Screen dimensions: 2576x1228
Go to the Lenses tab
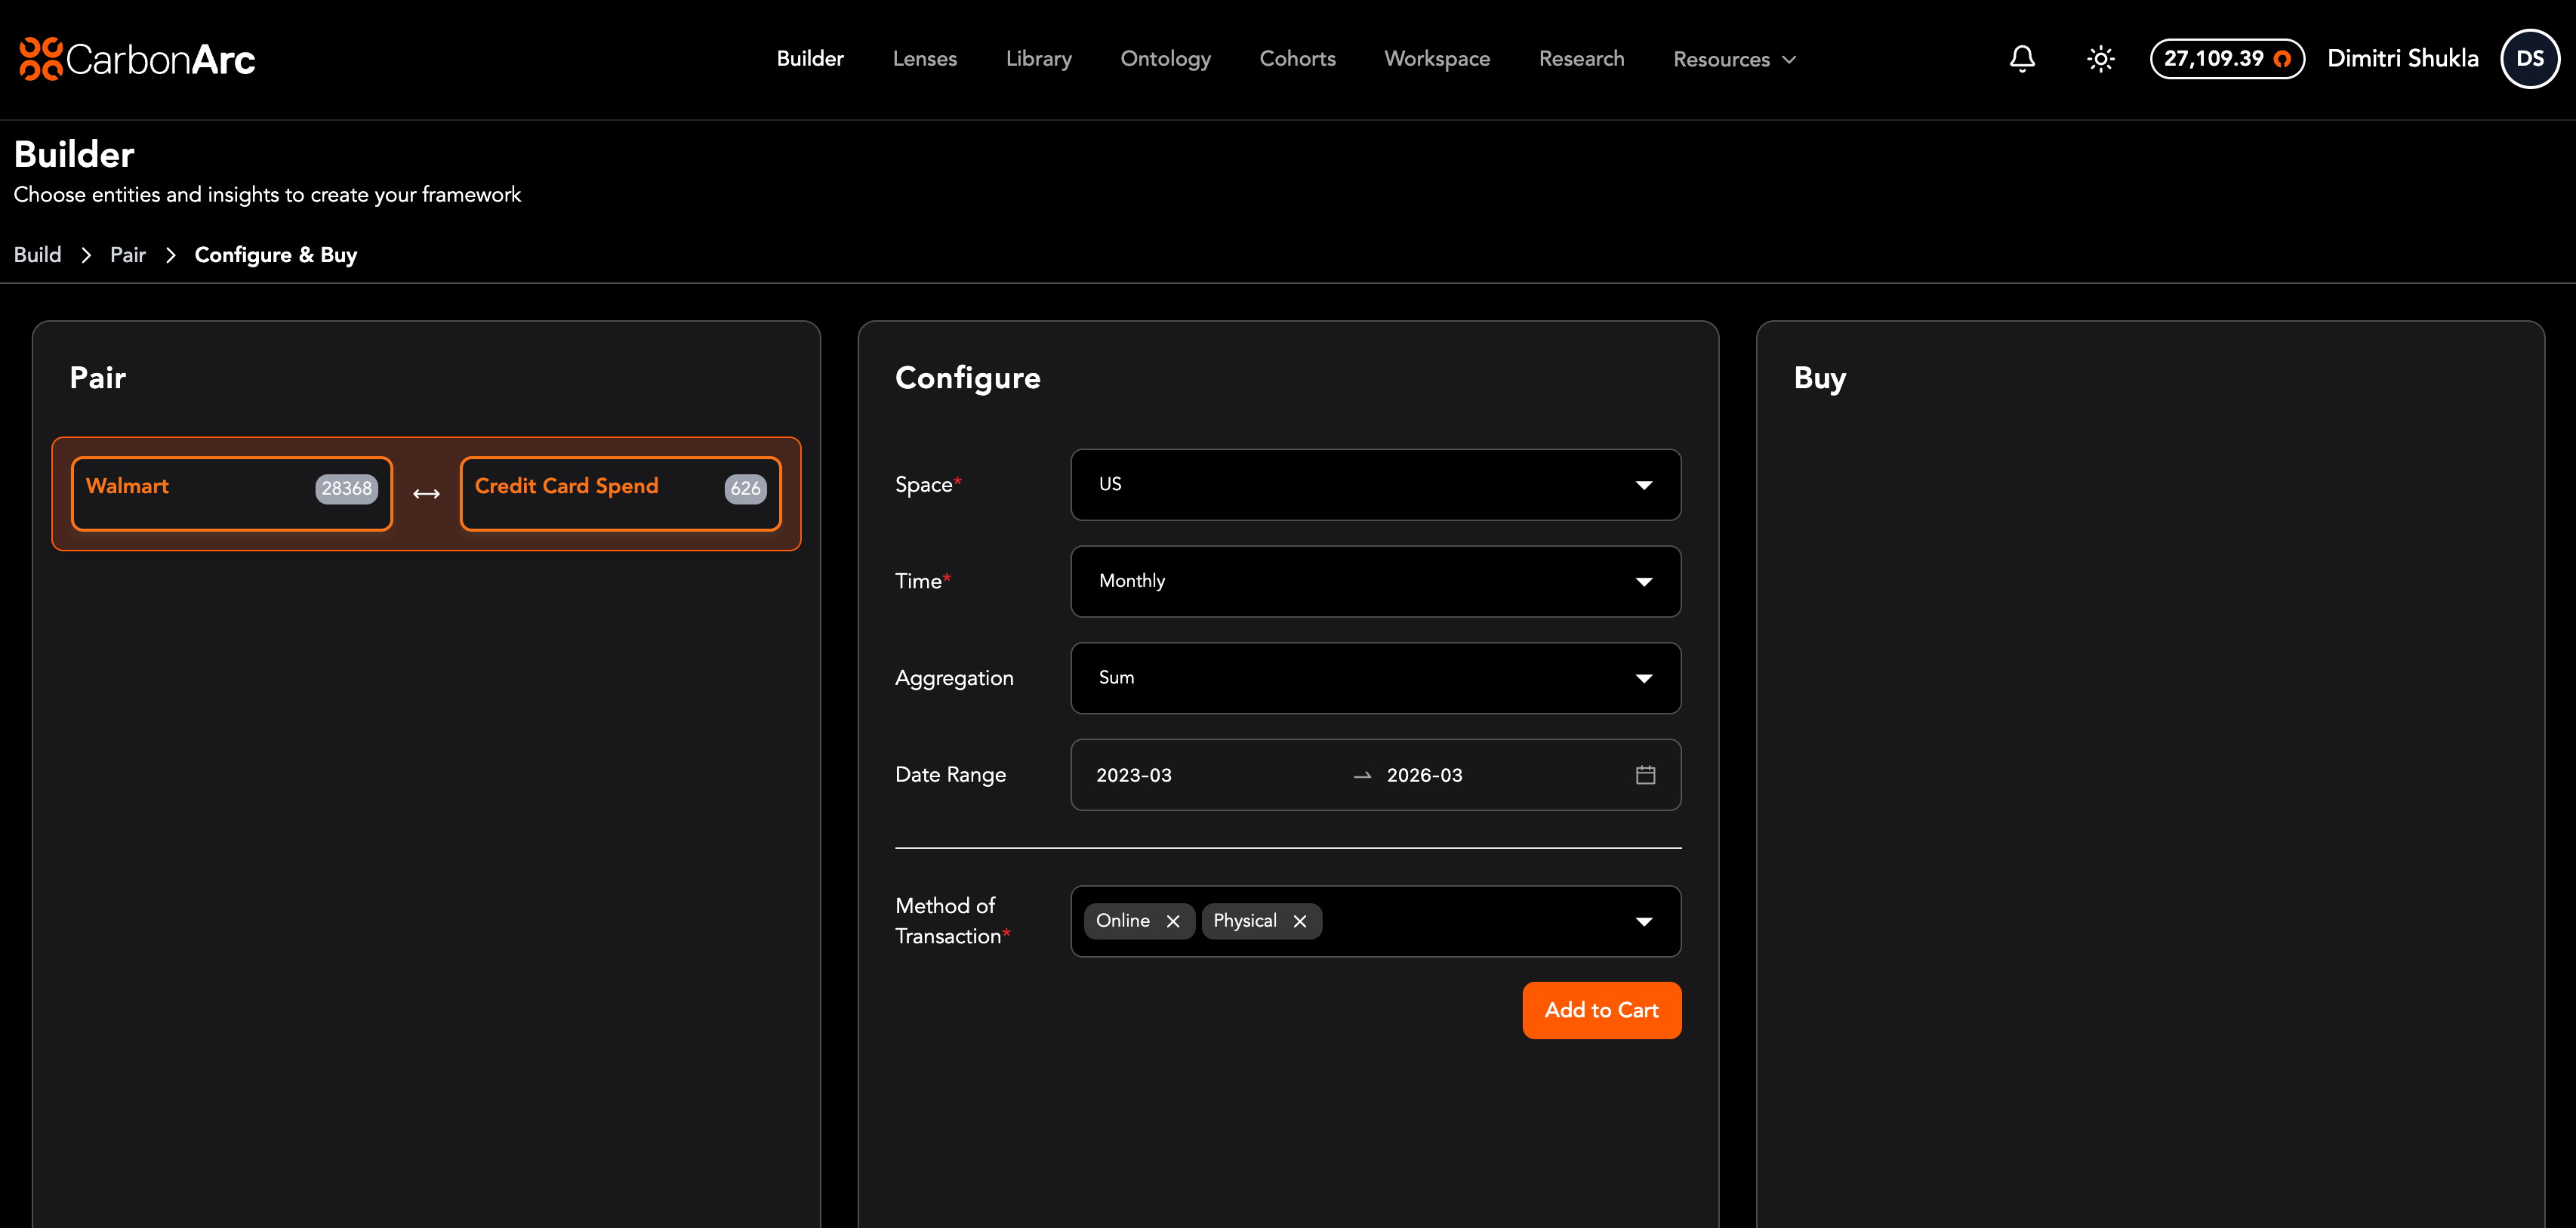924,59
